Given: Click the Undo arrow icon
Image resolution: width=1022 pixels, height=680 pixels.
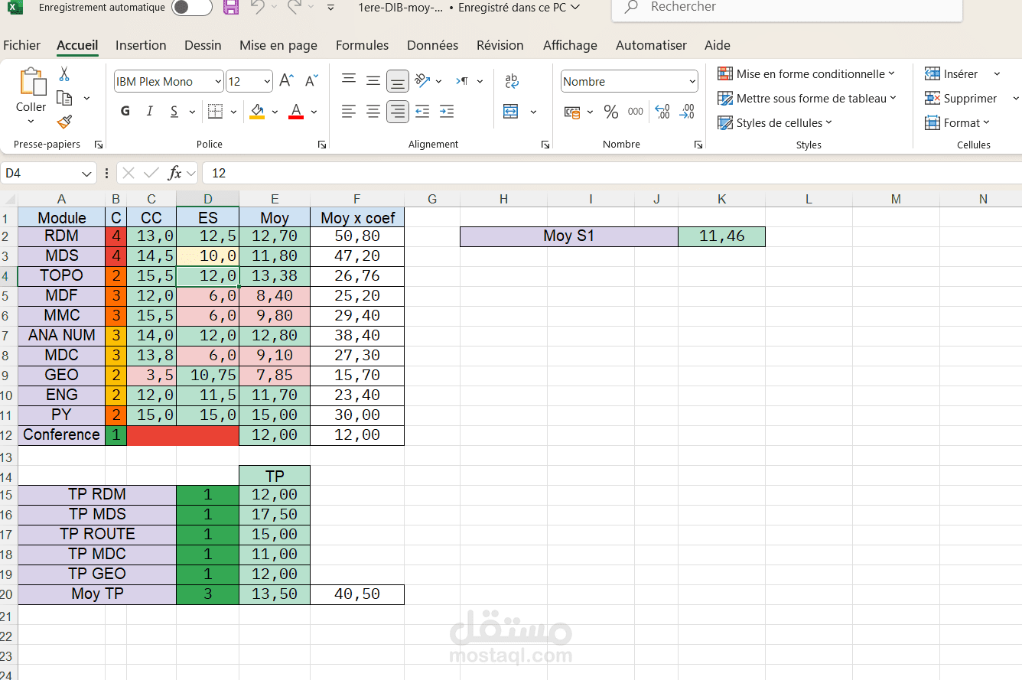Looking at the screenshot, I should tap(258, 8).
